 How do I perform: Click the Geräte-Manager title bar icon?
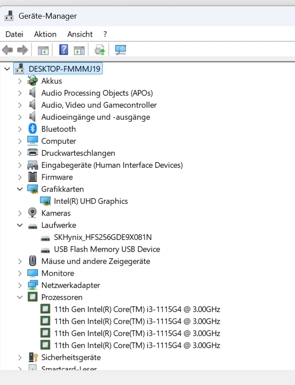click(9, 16)
